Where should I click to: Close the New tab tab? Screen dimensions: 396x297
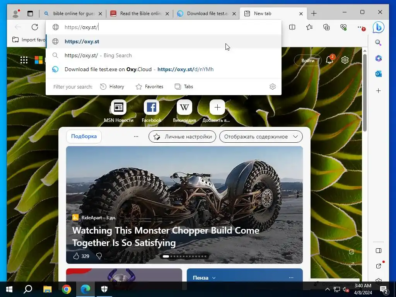pos(301,14)
